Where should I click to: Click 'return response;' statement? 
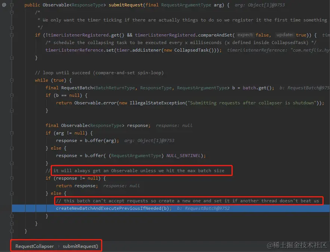point(77,186)
